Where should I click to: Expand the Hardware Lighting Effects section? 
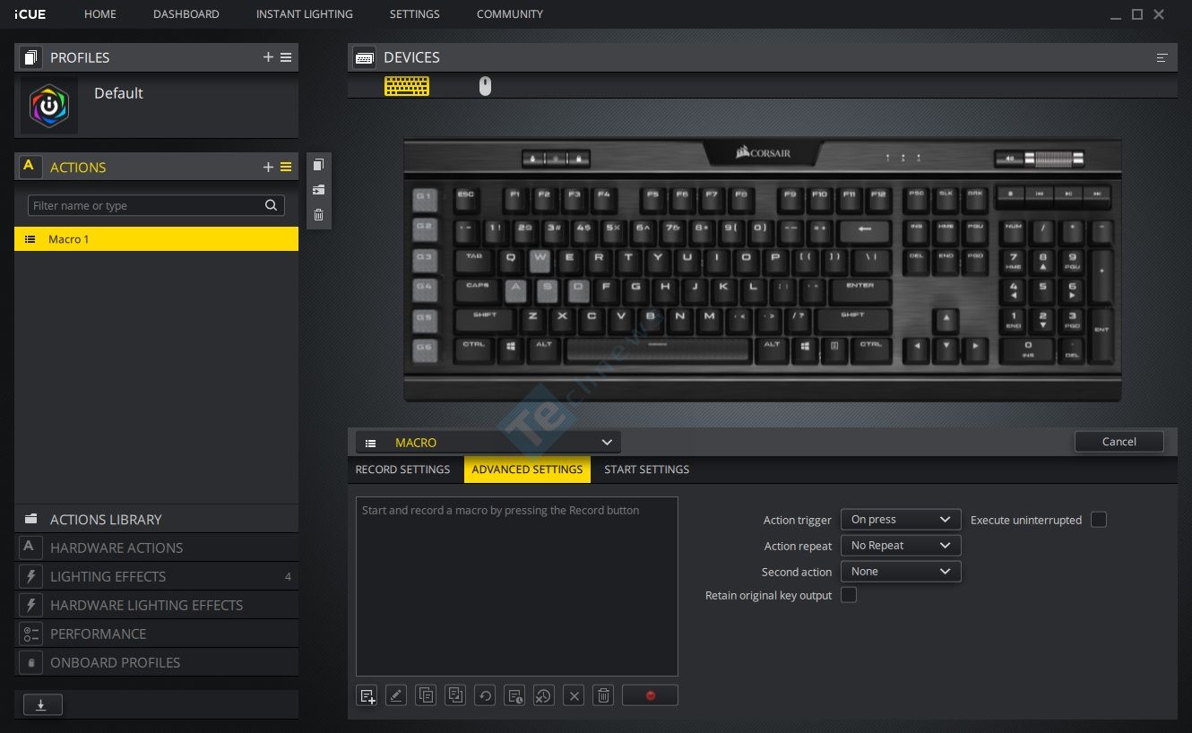coord(156,605)
